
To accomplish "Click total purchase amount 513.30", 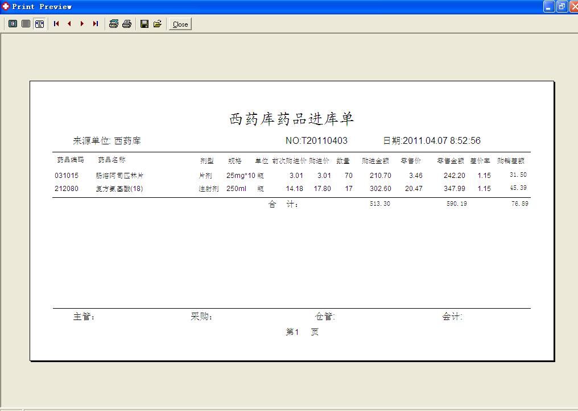I will pos(380,204).
